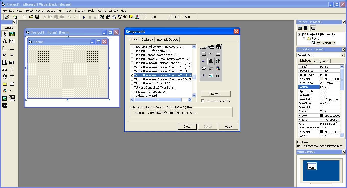Screen dimensions: 347x188
Task: Select the DirListBox folder tool
Action: coord(5,84)
